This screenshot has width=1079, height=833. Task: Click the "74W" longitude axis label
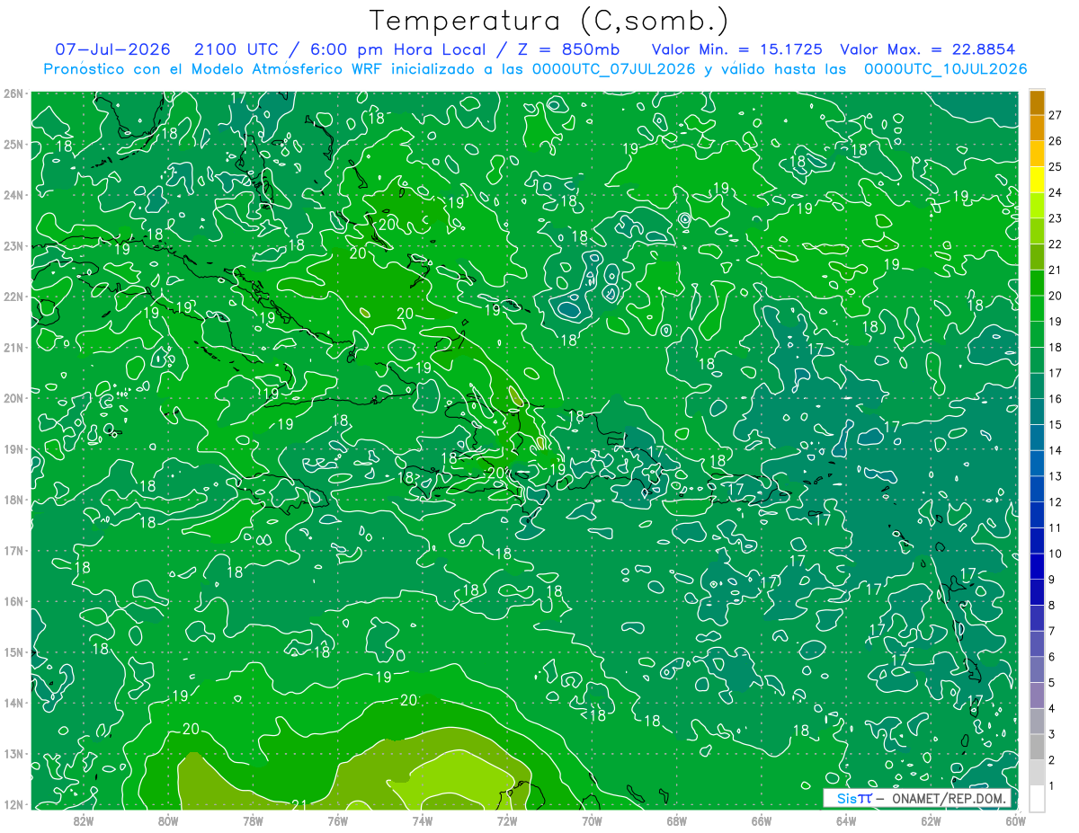[x=423, y=820]
